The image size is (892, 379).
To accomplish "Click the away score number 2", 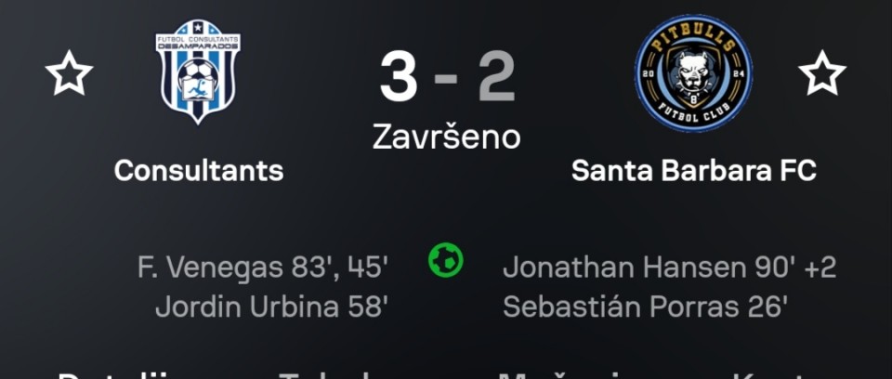I will pos(496,78).
